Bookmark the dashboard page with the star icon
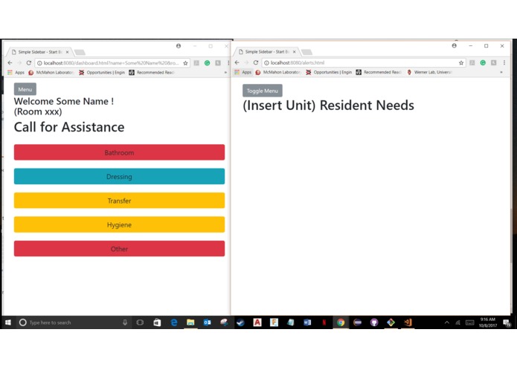Screen dimensions: 517x367 click(x=185, y=63)
